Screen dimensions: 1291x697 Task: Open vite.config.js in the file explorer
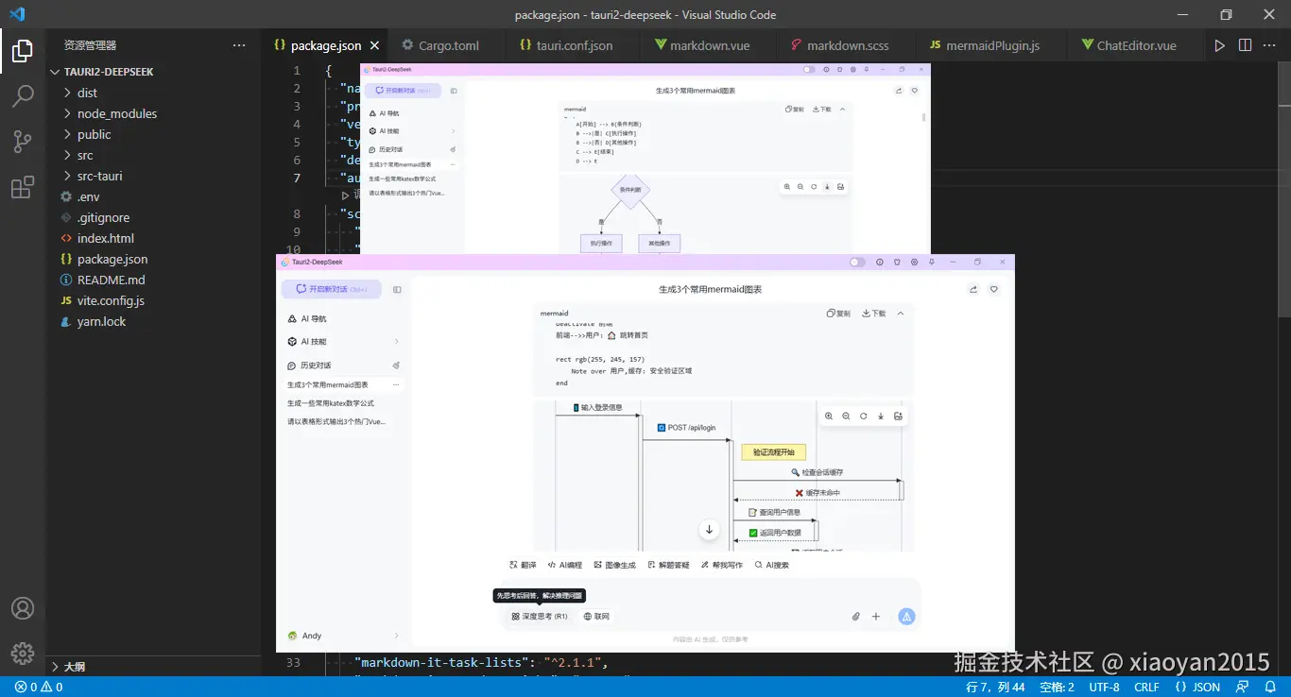tap(111, 300)
